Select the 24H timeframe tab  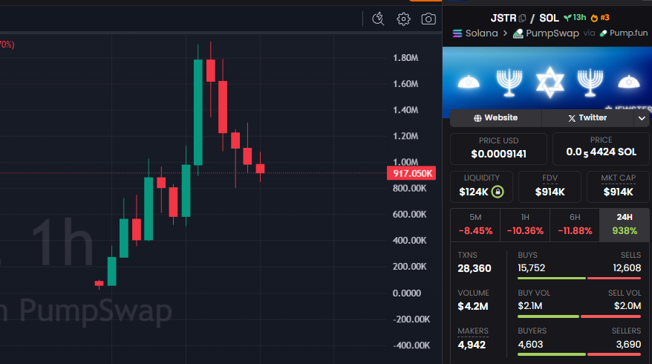tap(624, 224)
